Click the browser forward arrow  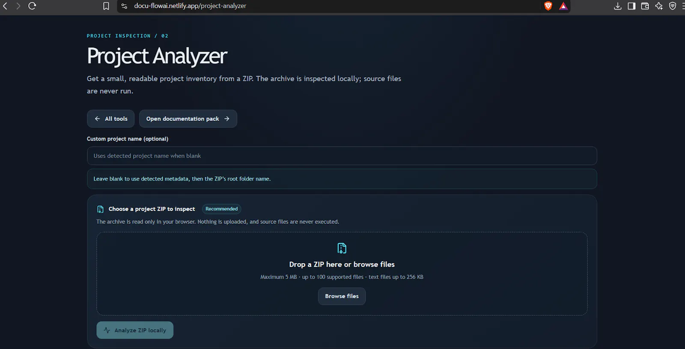tap(18, 6)
